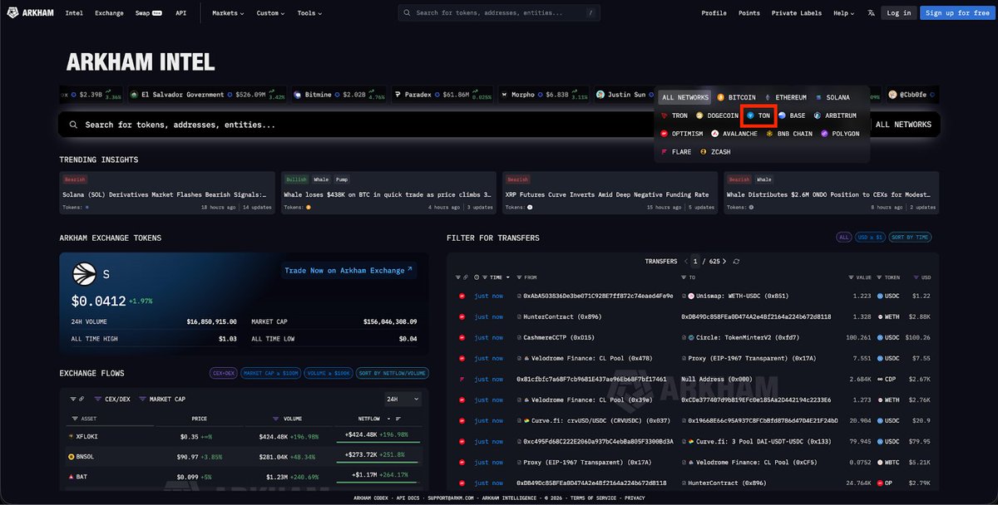Toggle the CEX+DEX filter chip

coord(222,374)
